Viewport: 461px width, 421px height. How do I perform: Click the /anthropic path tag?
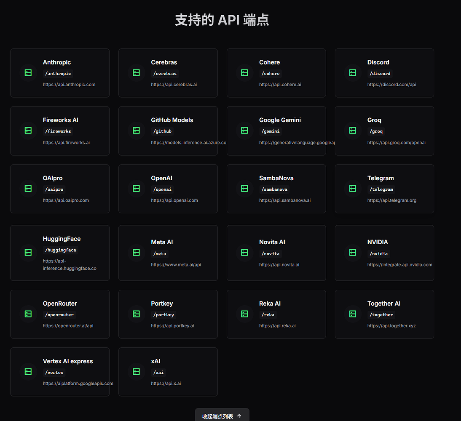(x=58, y=74)
